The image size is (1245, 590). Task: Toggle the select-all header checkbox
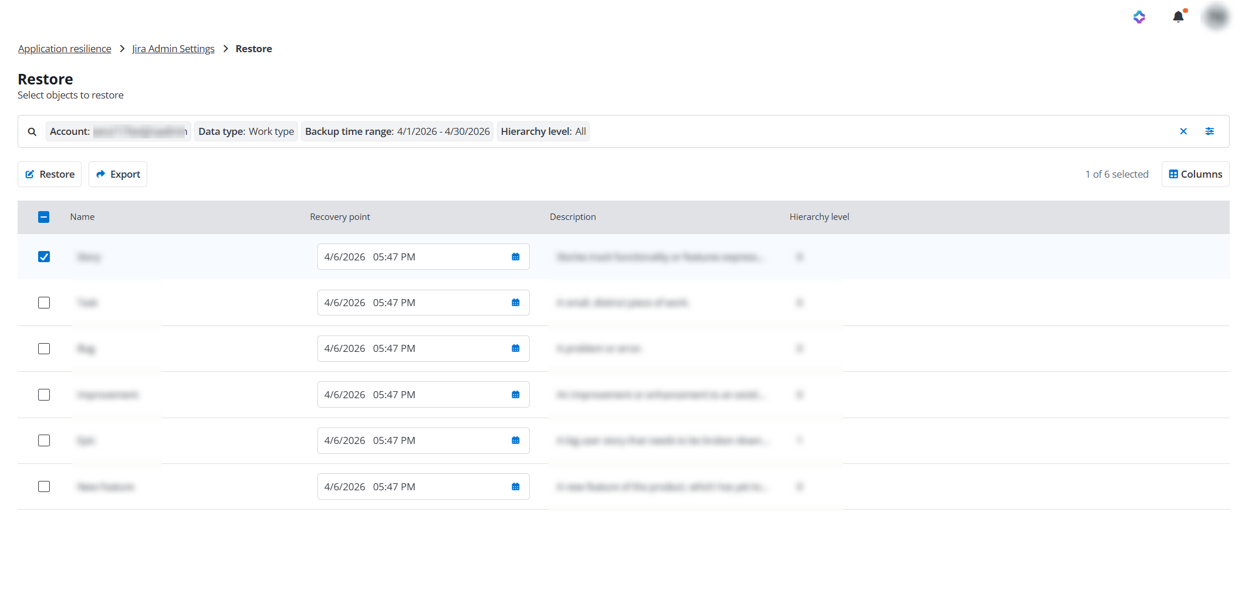(44, 217)
